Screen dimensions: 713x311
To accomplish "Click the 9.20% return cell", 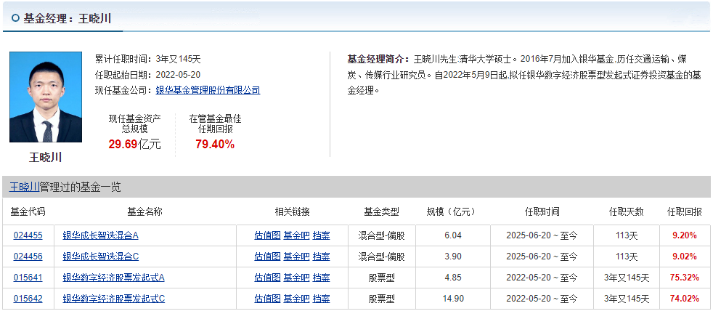I will click(x=685, y=235).
